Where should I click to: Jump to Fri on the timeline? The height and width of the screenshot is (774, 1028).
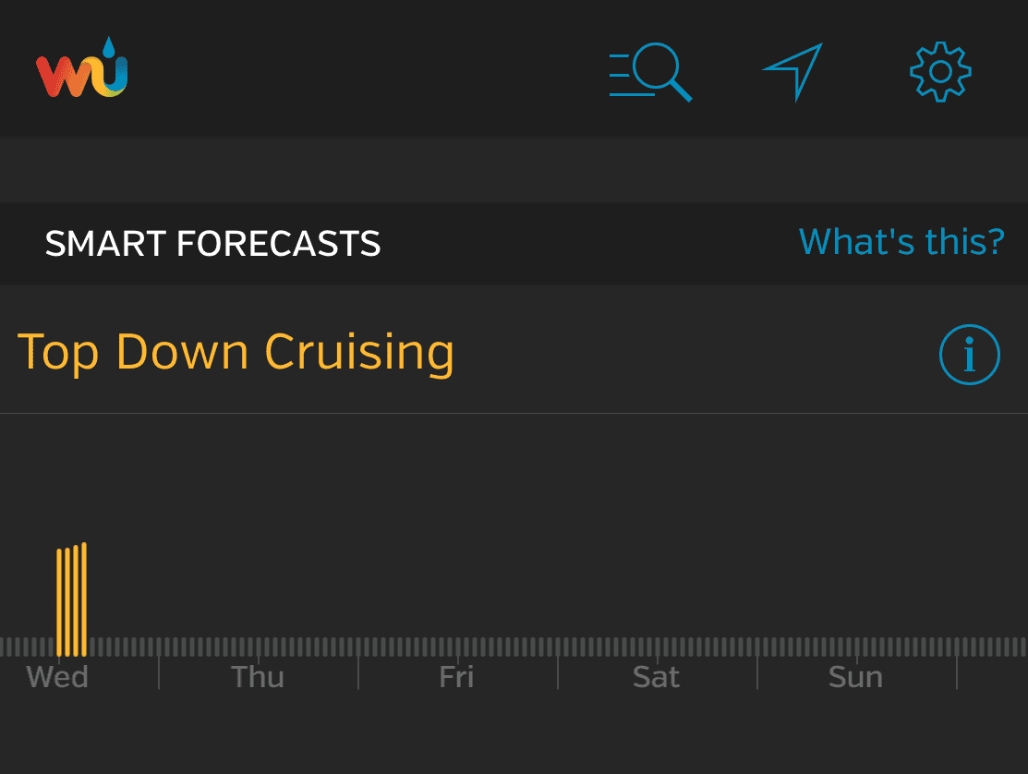coord(456,677)
